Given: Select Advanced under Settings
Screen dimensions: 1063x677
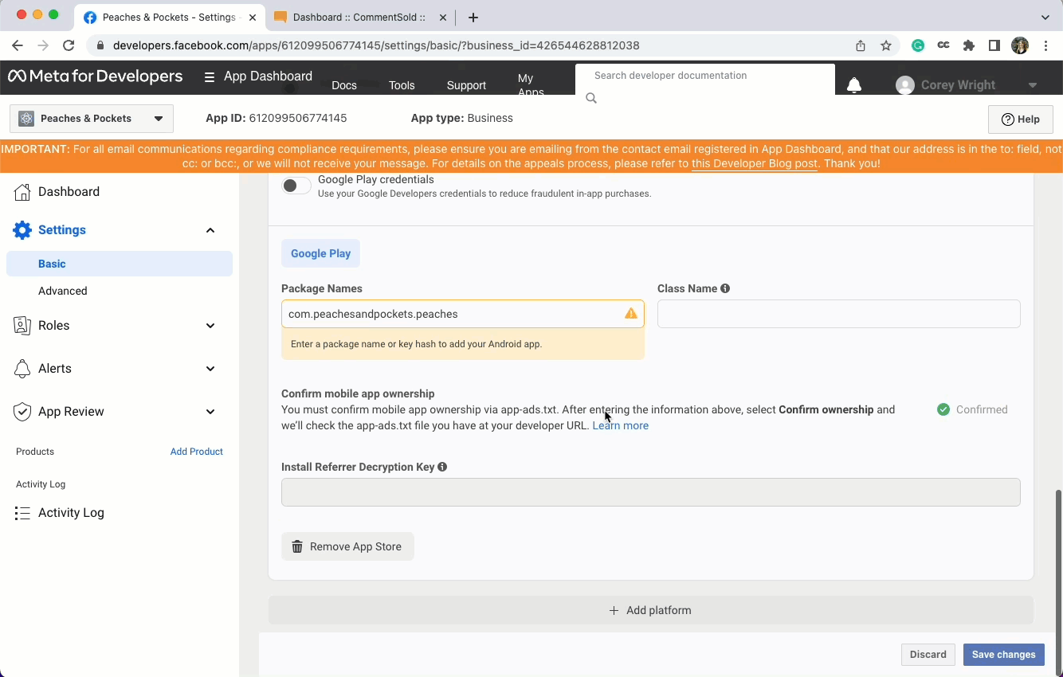Looking at the screenshot, I should click(63, 291).
